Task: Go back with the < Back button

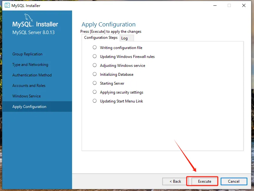Action: pos(175,181)
